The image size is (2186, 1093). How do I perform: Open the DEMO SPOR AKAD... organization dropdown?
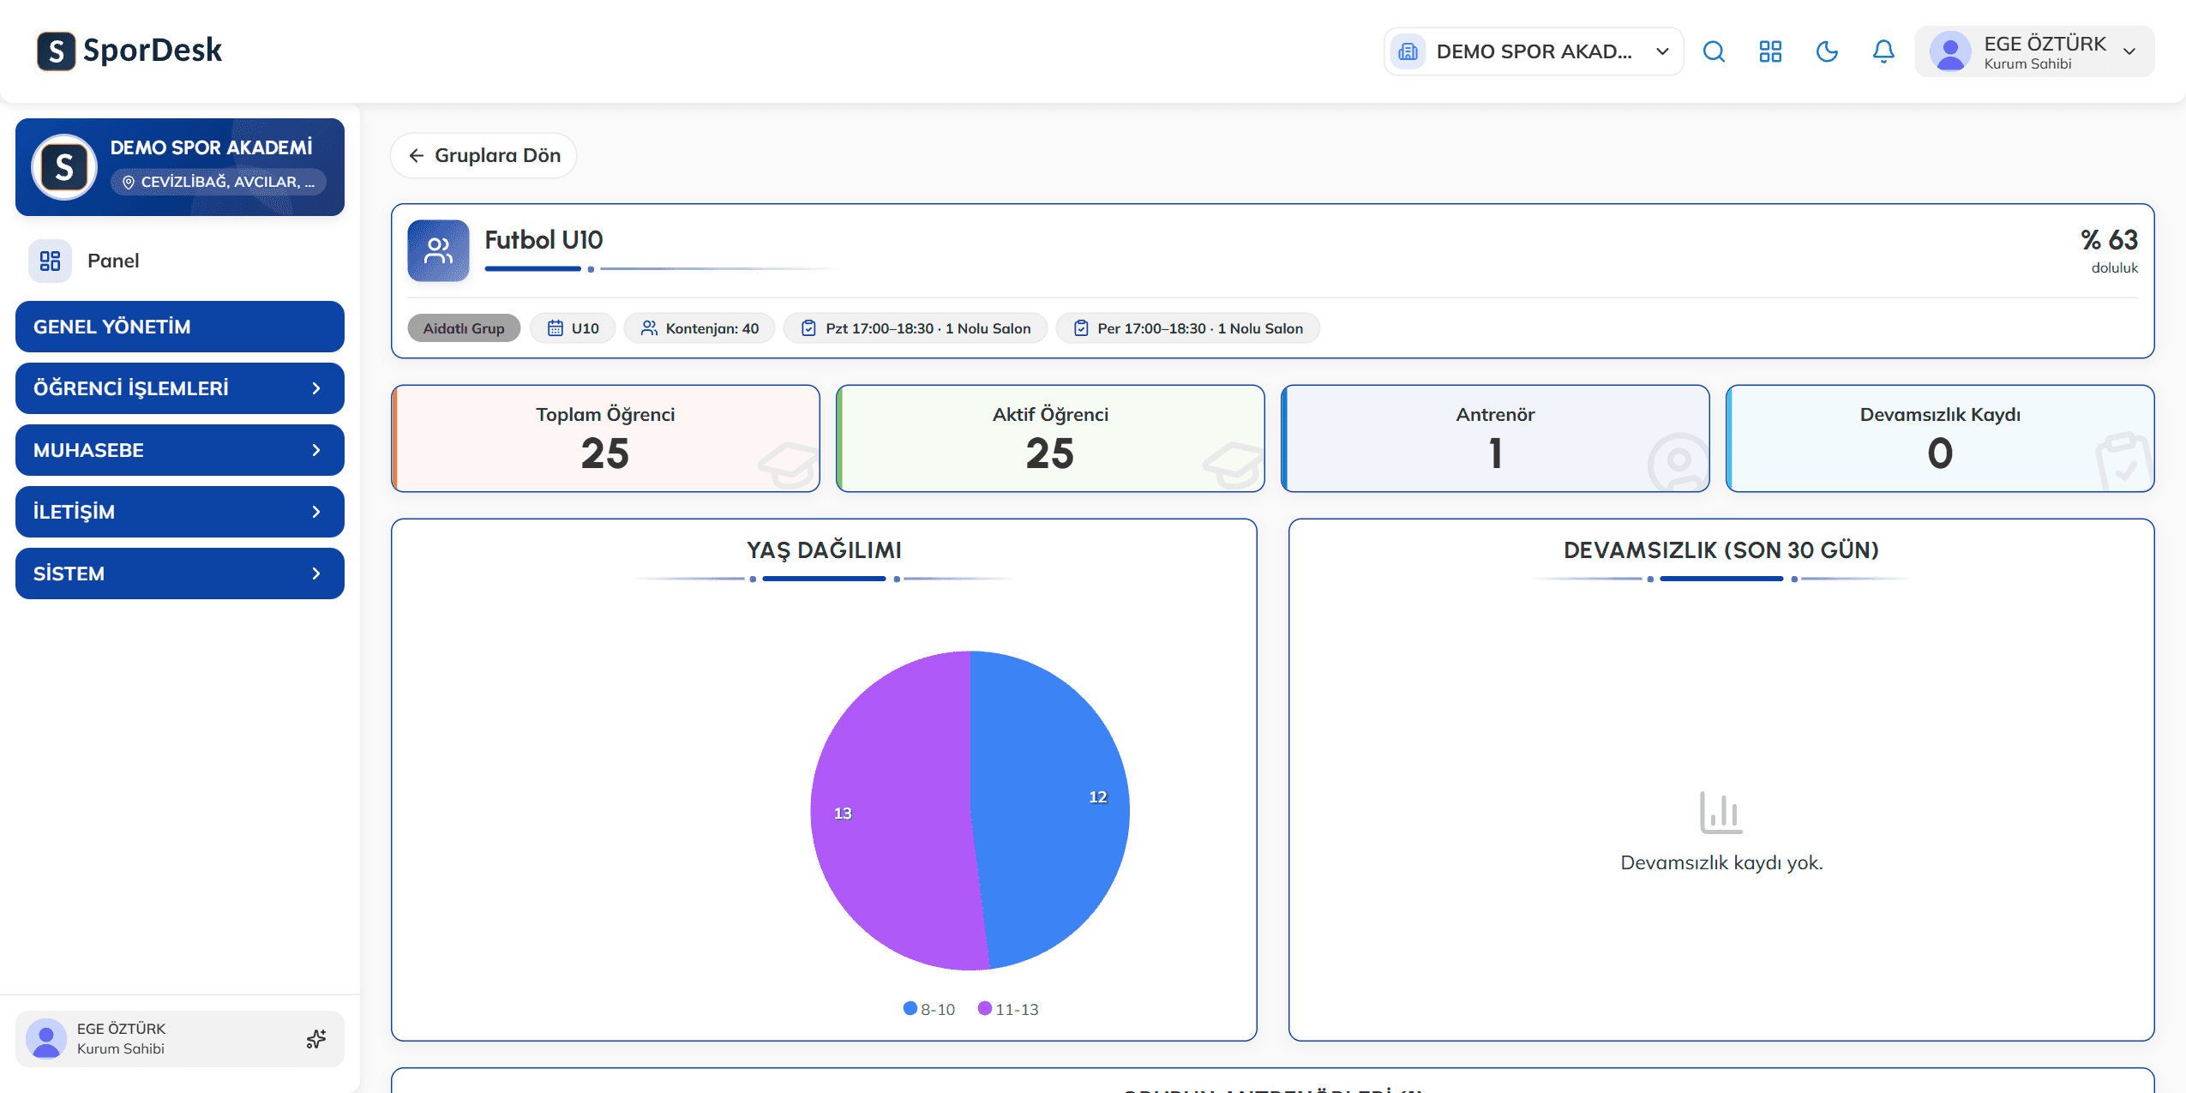pos(1534,51)
